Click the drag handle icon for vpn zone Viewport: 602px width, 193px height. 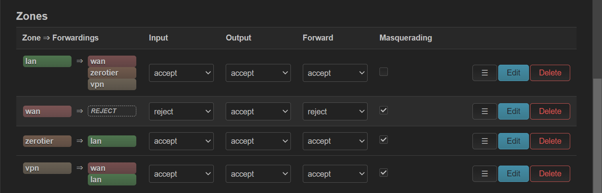click(484, 174)
